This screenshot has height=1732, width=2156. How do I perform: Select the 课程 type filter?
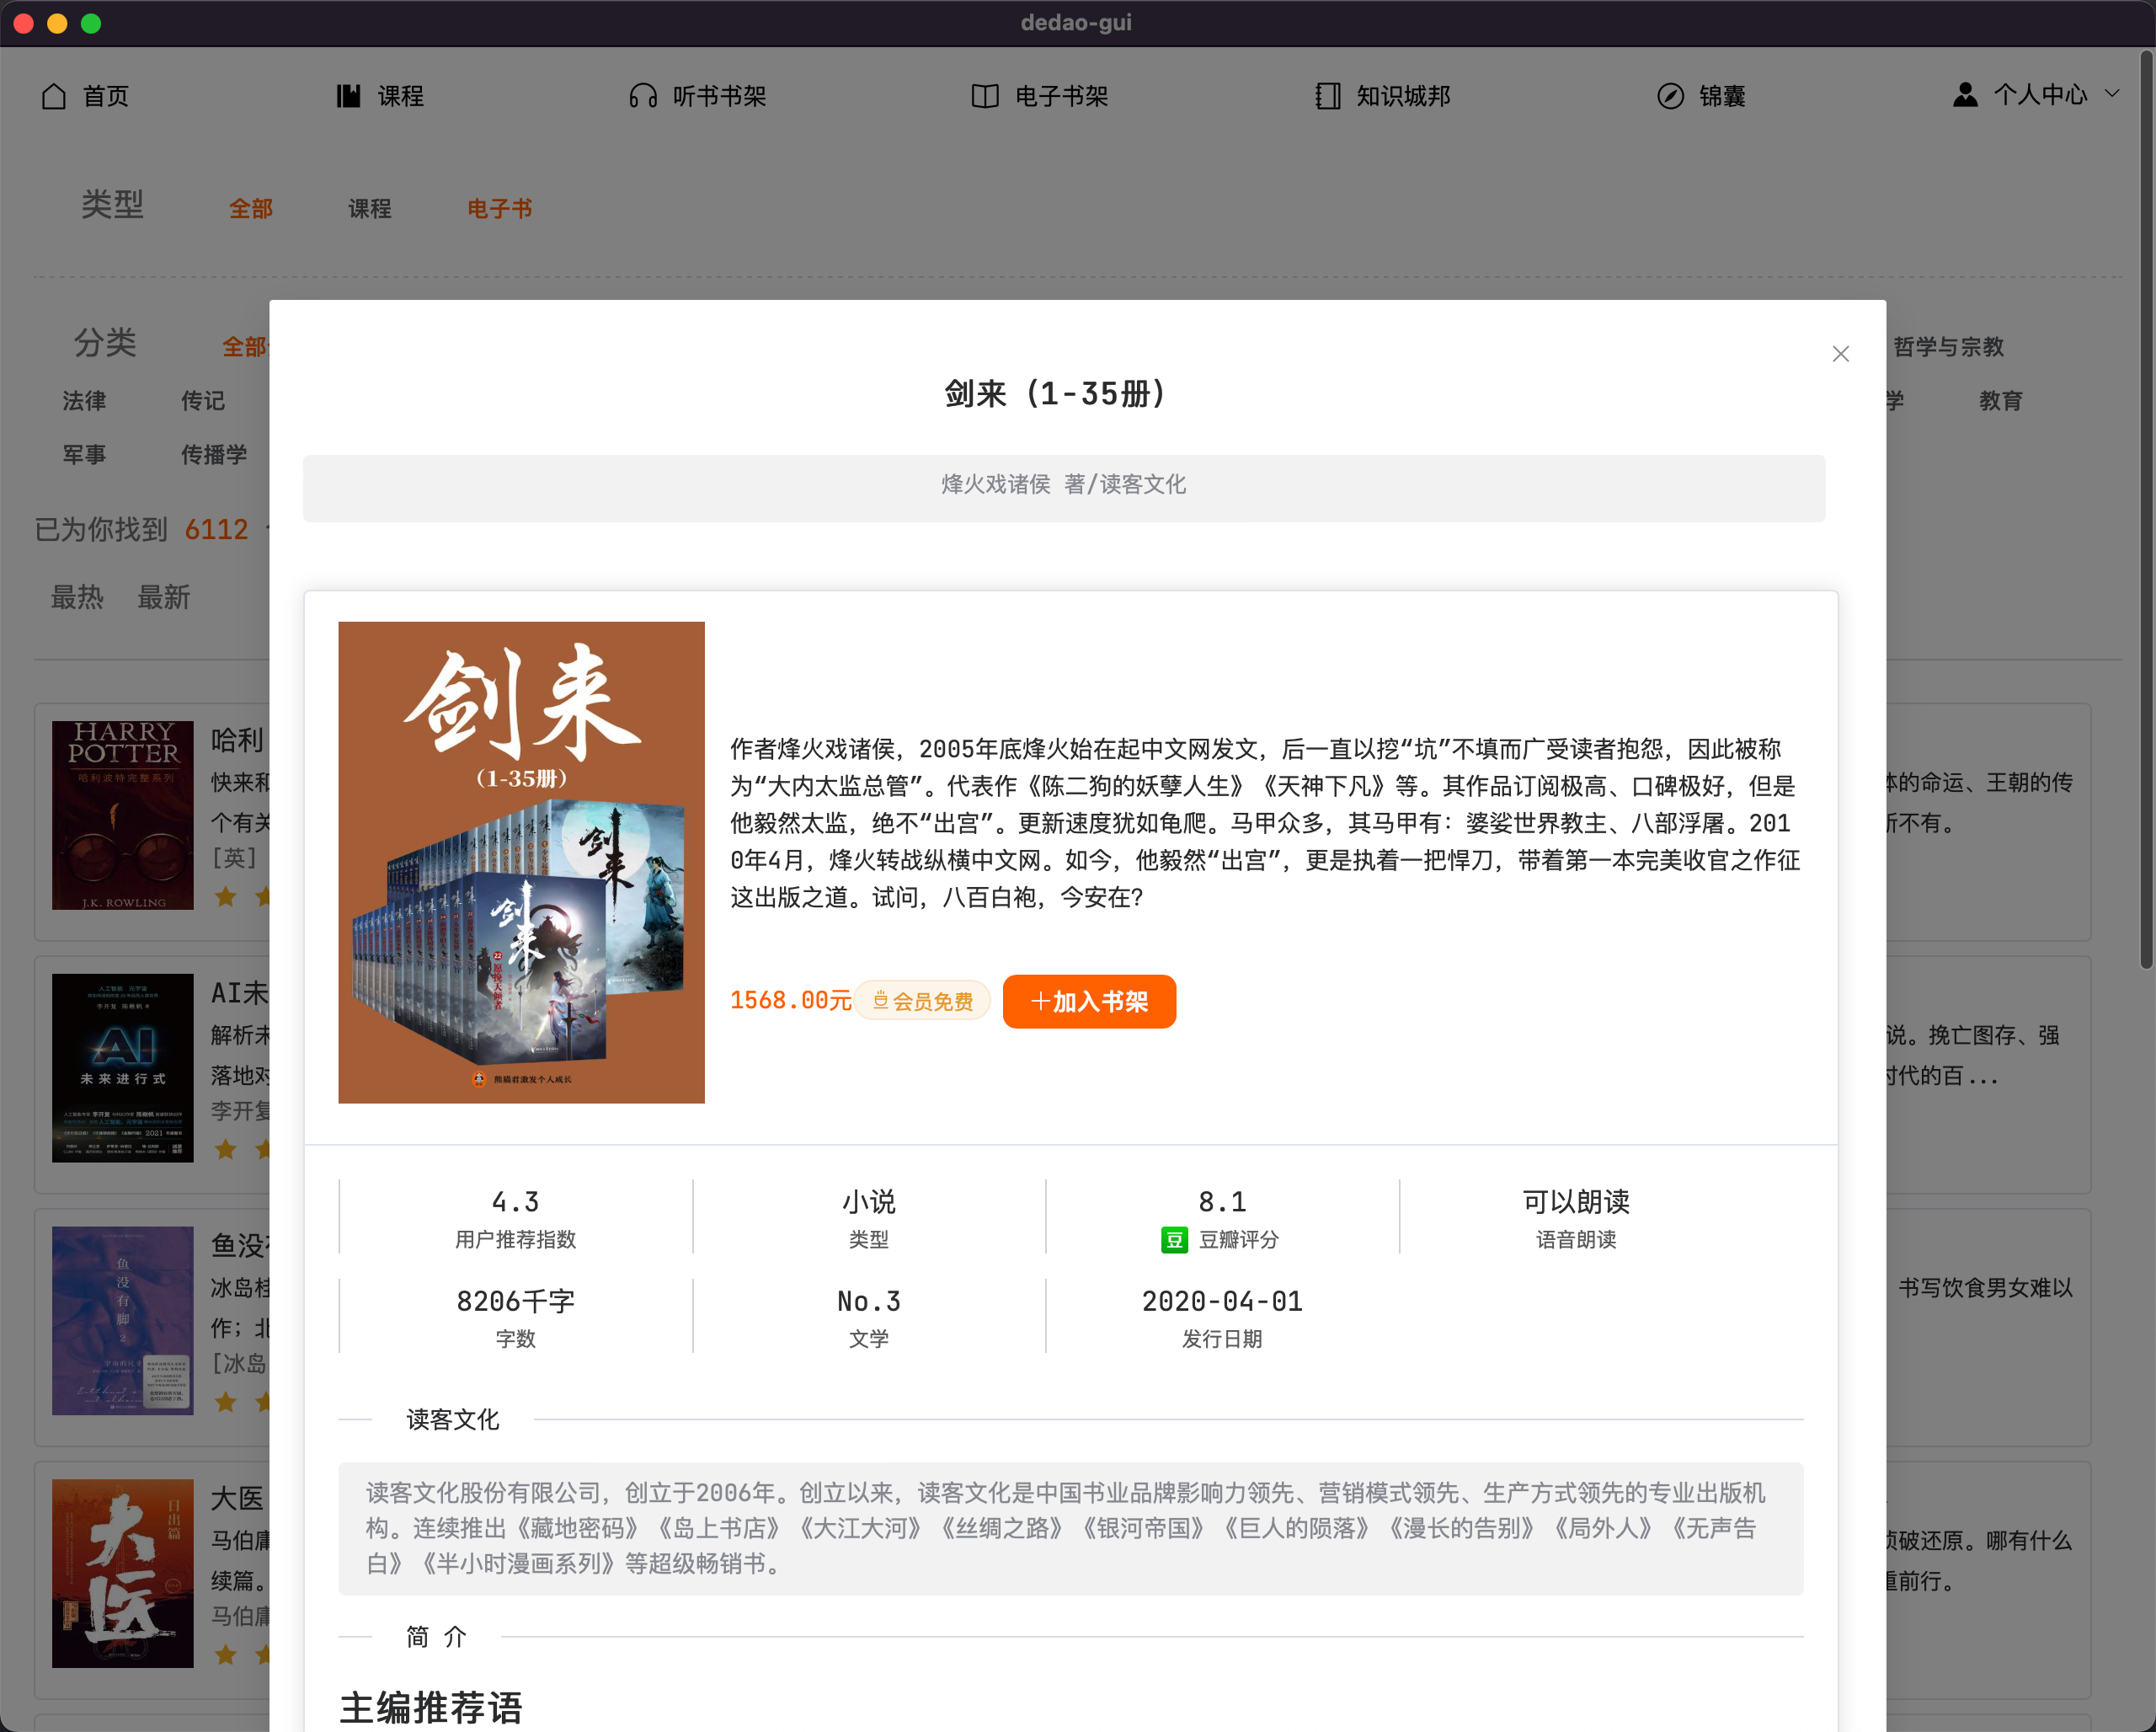tap(369, 209)
